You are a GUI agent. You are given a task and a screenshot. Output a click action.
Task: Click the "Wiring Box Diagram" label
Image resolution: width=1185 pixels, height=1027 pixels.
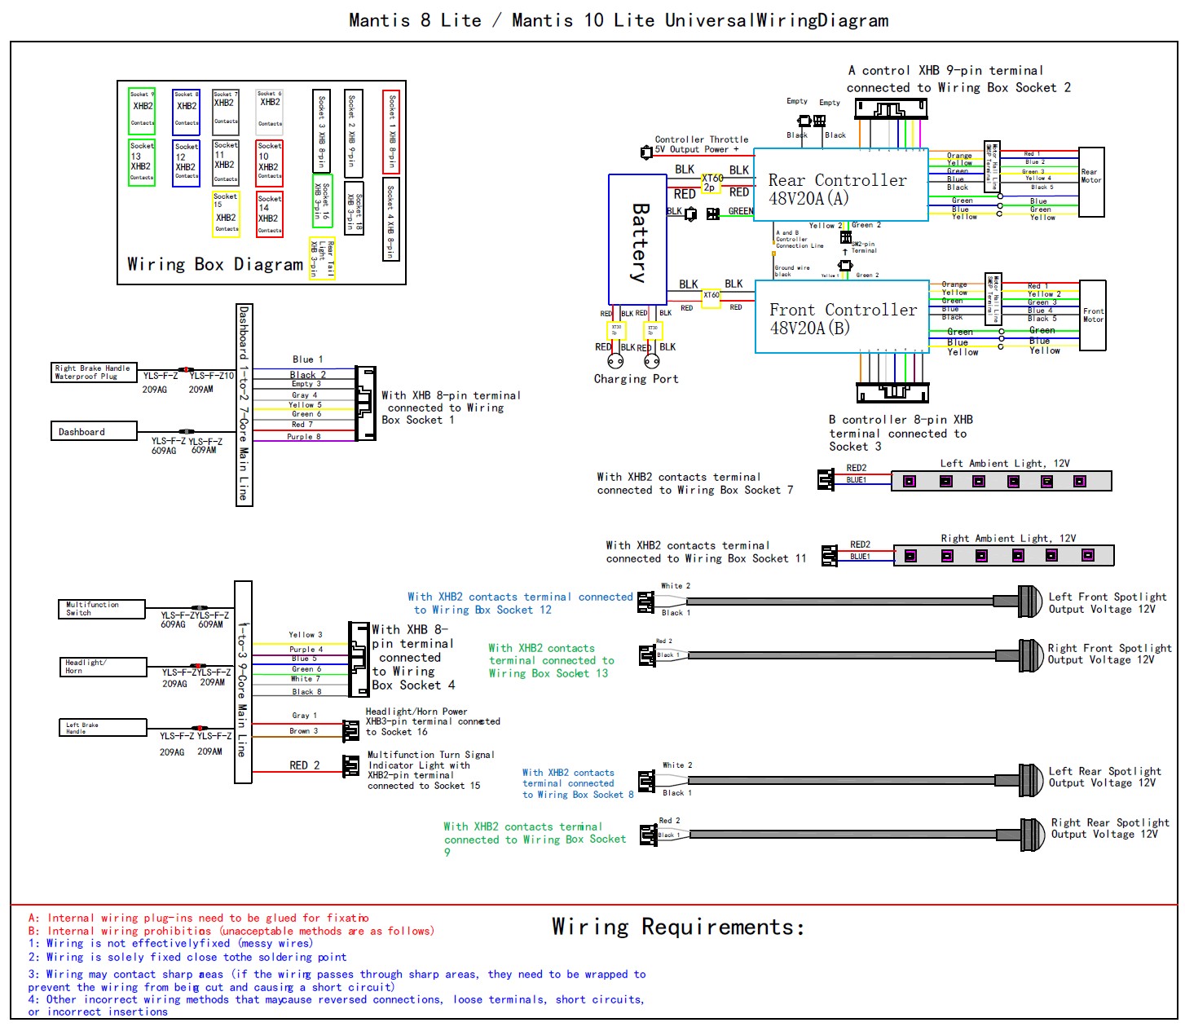pyautogui.click(x=215, y=264)
